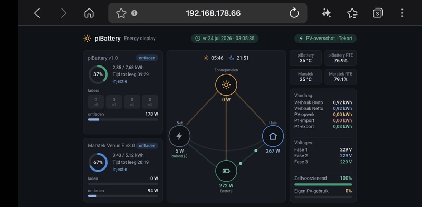Click the P1-export 0,03 kWh row
The height and width of the screenshot is (207, 422).
point(323,126)
